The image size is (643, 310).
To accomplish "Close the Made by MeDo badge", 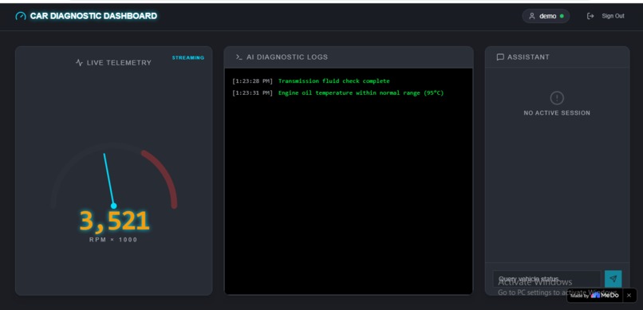I will point(629,296).
